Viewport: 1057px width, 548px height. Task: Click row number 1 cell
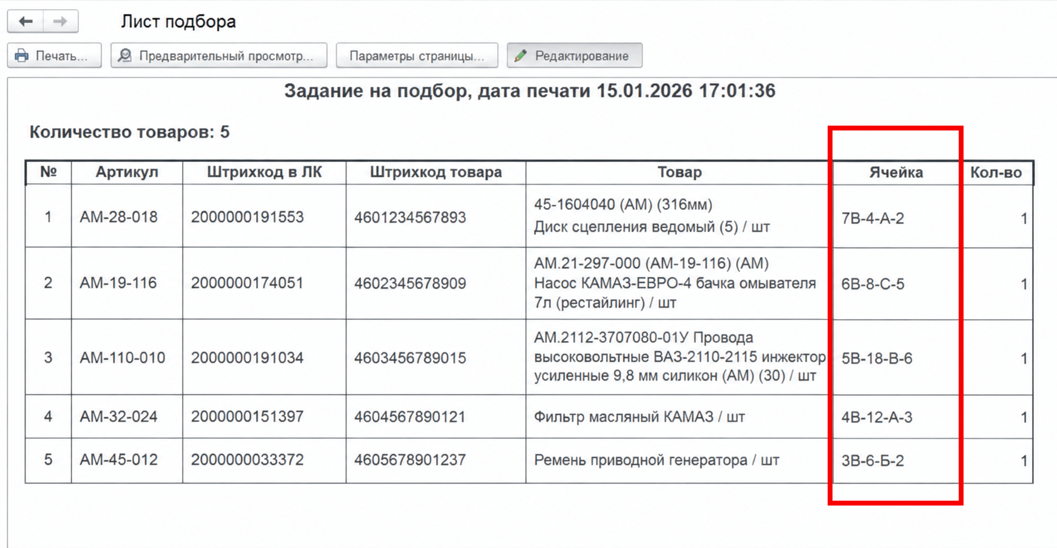point(49,216)
